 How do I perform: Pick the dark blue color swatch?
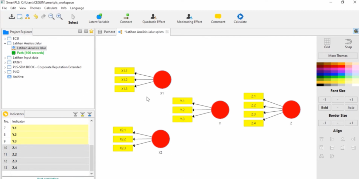click(320, 74)
